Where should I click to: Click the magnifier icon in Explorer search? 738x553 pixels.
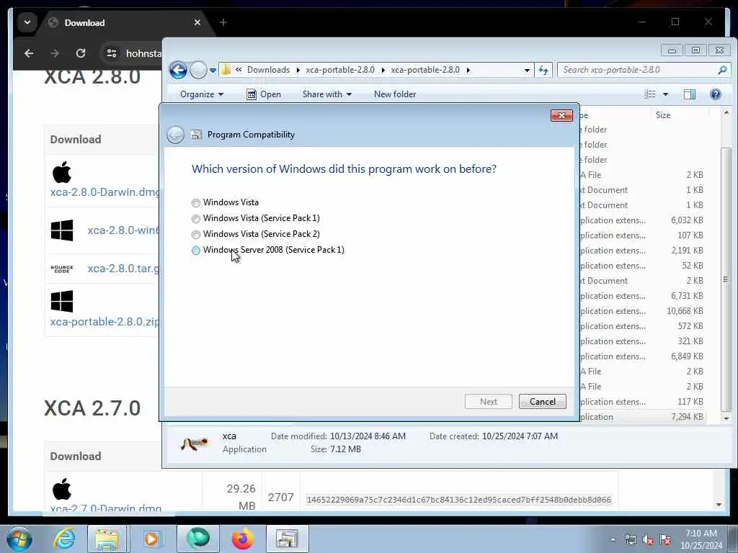click(x=722, y=70)
